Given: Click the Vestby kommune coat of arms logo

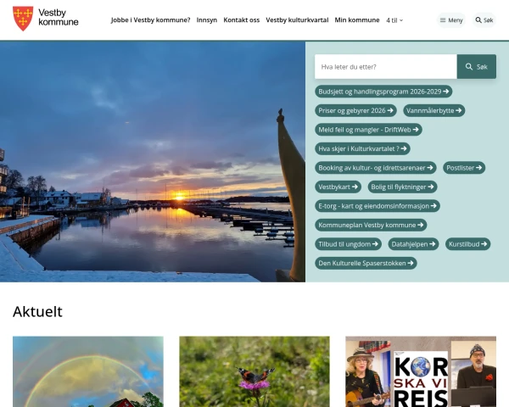Looking at the screenshot, I should 23,19.
